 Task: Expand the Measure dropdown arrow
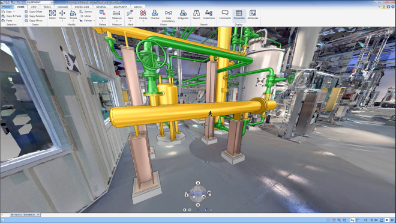(116, 21)
